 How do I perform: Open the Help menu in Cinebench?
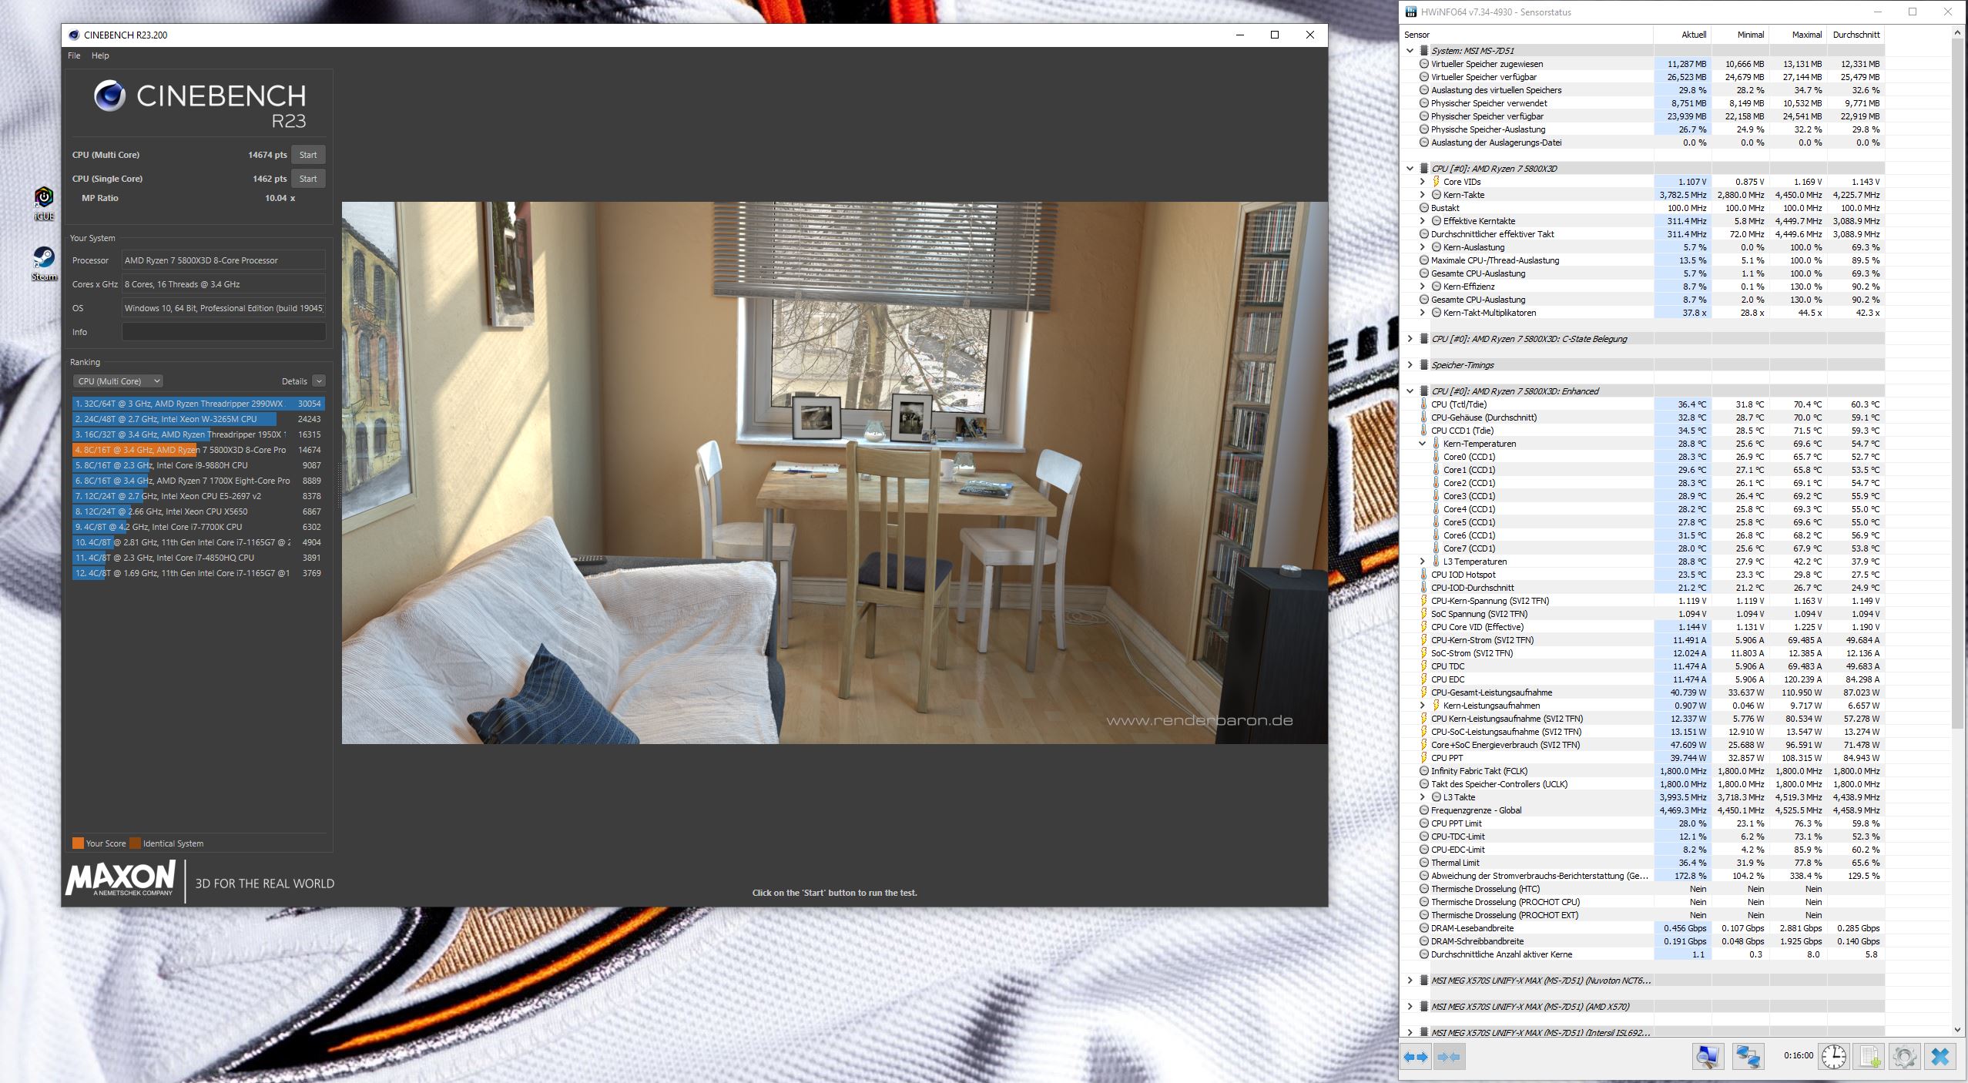[100, 55]
